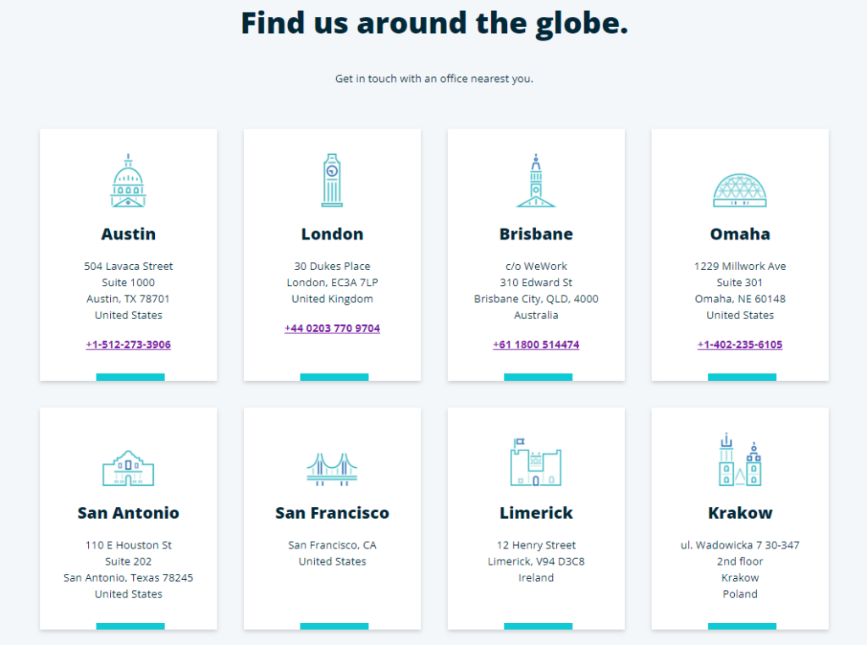Click the San Antonio Alamo icon

pos(128,468)
